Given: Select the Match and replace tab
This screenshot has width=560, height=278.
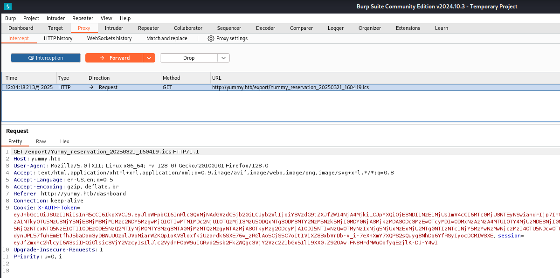Looking at the screenshot, I should [166, 38].
